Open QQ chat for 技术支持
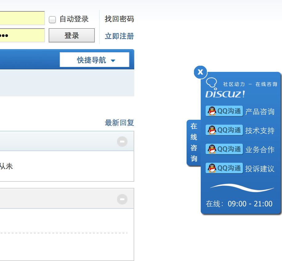 tap(224, 130)
